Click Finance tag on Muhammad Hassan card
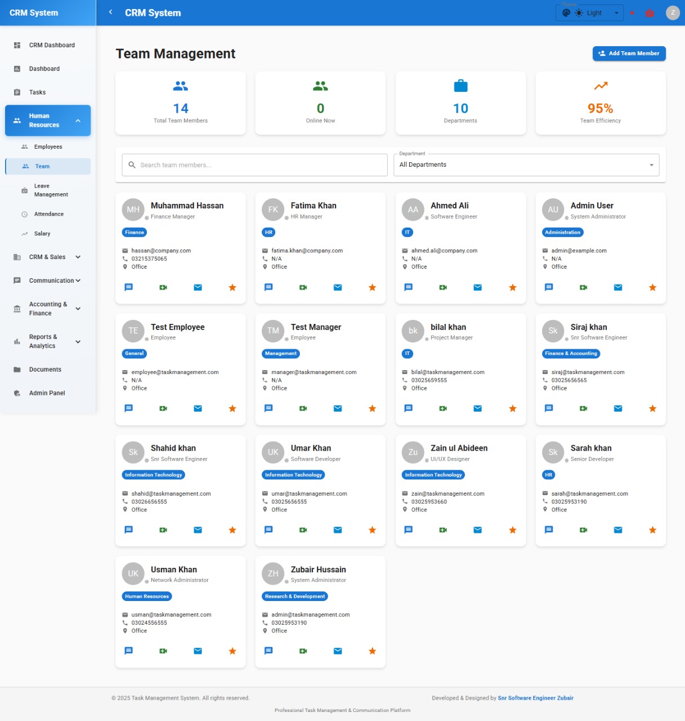The width and height of the screenshot is (685, 721). [x=135, y=232]
